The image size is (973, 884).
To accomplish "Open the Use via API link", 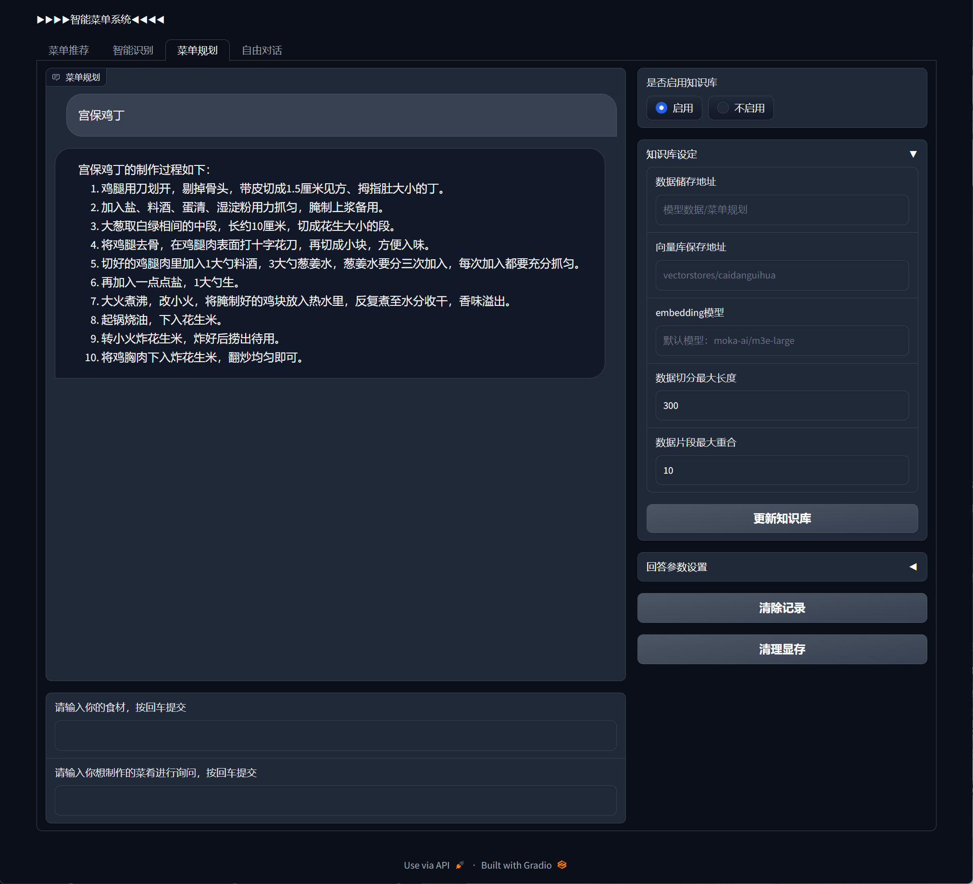I will pyautogui.click(x=434, y=865).
